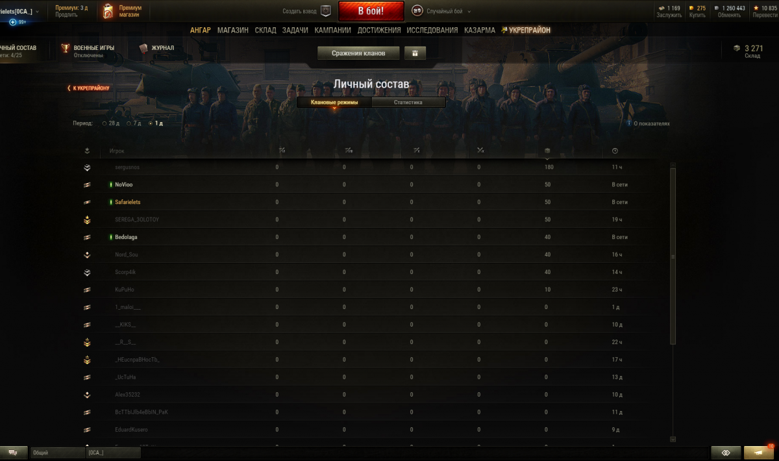The width and height of the screenshot is (779, 461).
Task: Open the Военные игры trophy icon
Action: [65, 49]
